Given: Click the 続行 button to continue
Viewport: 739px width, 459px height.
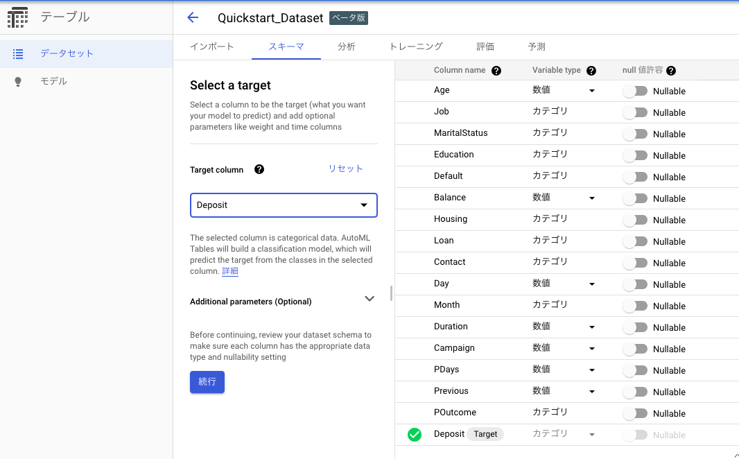Looking at the screenshot, I should tap(207, 382).
